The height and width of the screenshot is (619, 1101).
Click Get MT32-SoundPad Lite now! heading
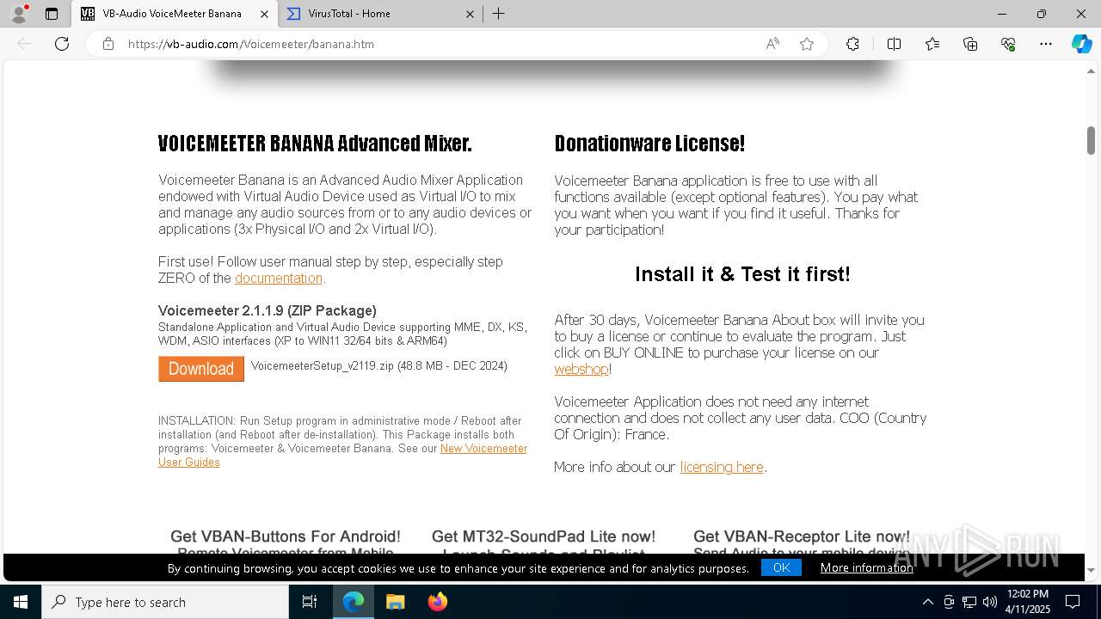click(x=544, y=536)
